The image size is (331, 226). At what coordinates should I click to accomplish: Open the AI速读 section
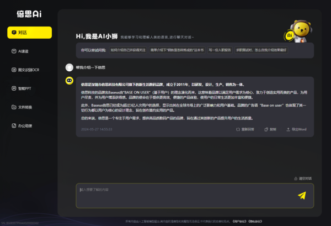[20, 51]
